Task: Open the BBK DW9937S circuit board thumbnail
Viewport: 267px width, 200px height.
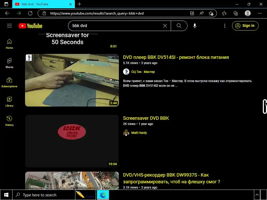Action: [x=72, y=181]
